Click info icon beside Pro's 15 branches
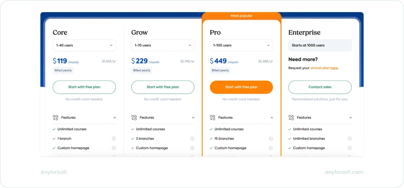The width and height of the screenshot is (404, 188). tap(271, 138)
